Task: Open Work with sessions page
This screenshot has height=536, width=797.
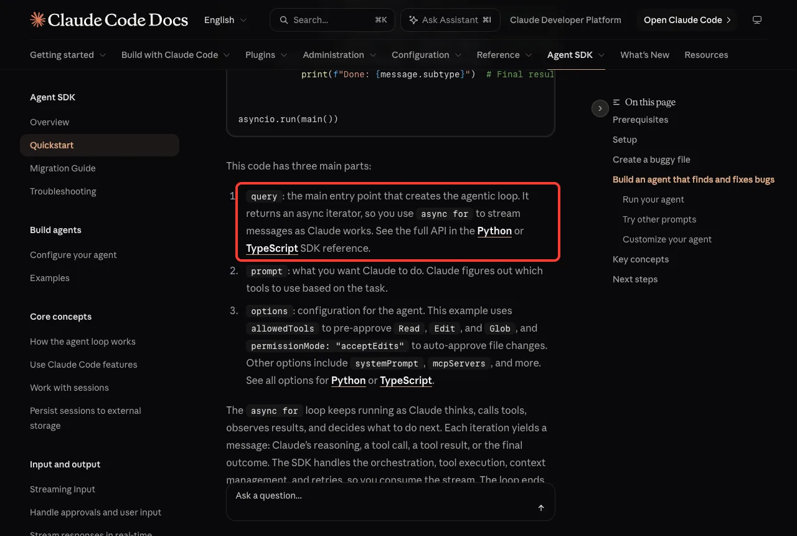Action: pos(69,388)
